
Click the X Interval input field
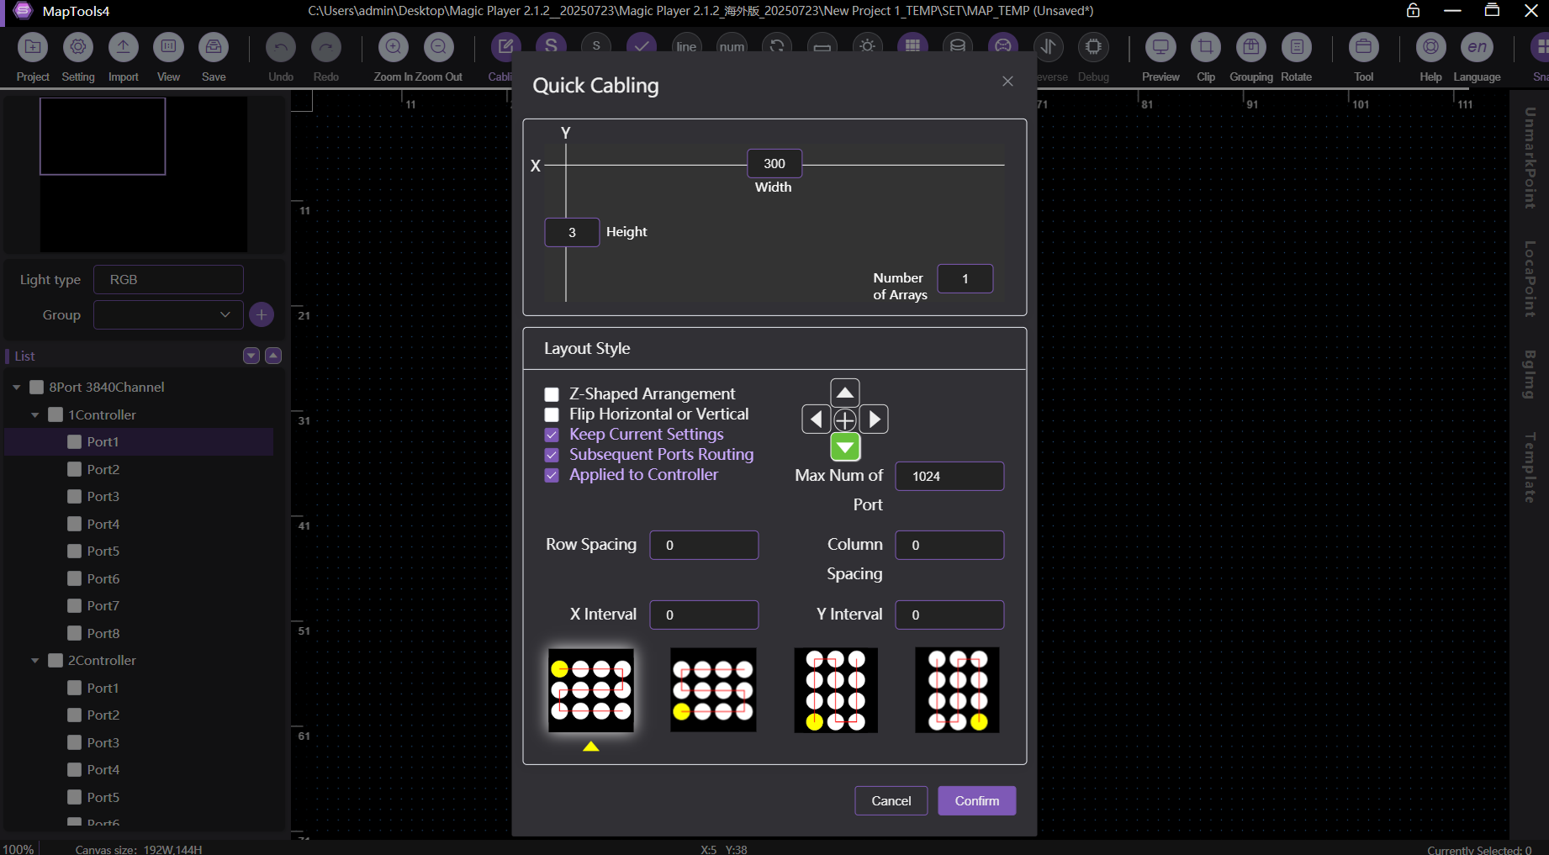point(704,615)
